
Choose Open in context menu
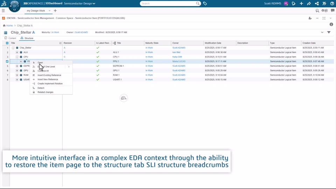pos(51,63)
